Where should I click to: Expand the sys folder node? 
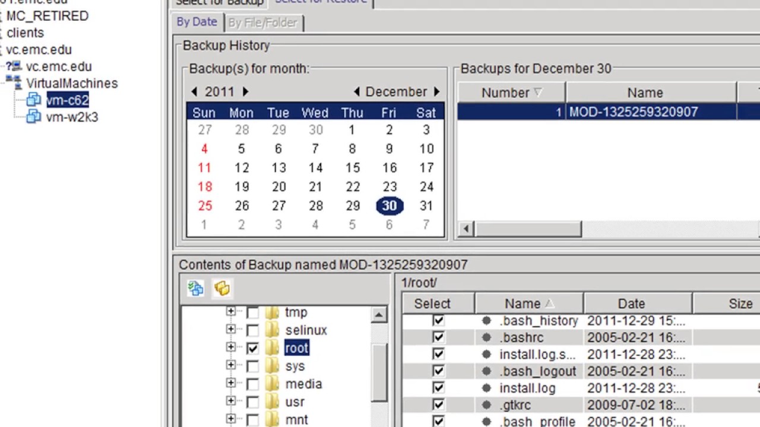point(231,365)
